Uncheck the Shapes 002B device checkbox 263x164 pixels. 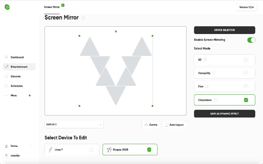point(149,150)
